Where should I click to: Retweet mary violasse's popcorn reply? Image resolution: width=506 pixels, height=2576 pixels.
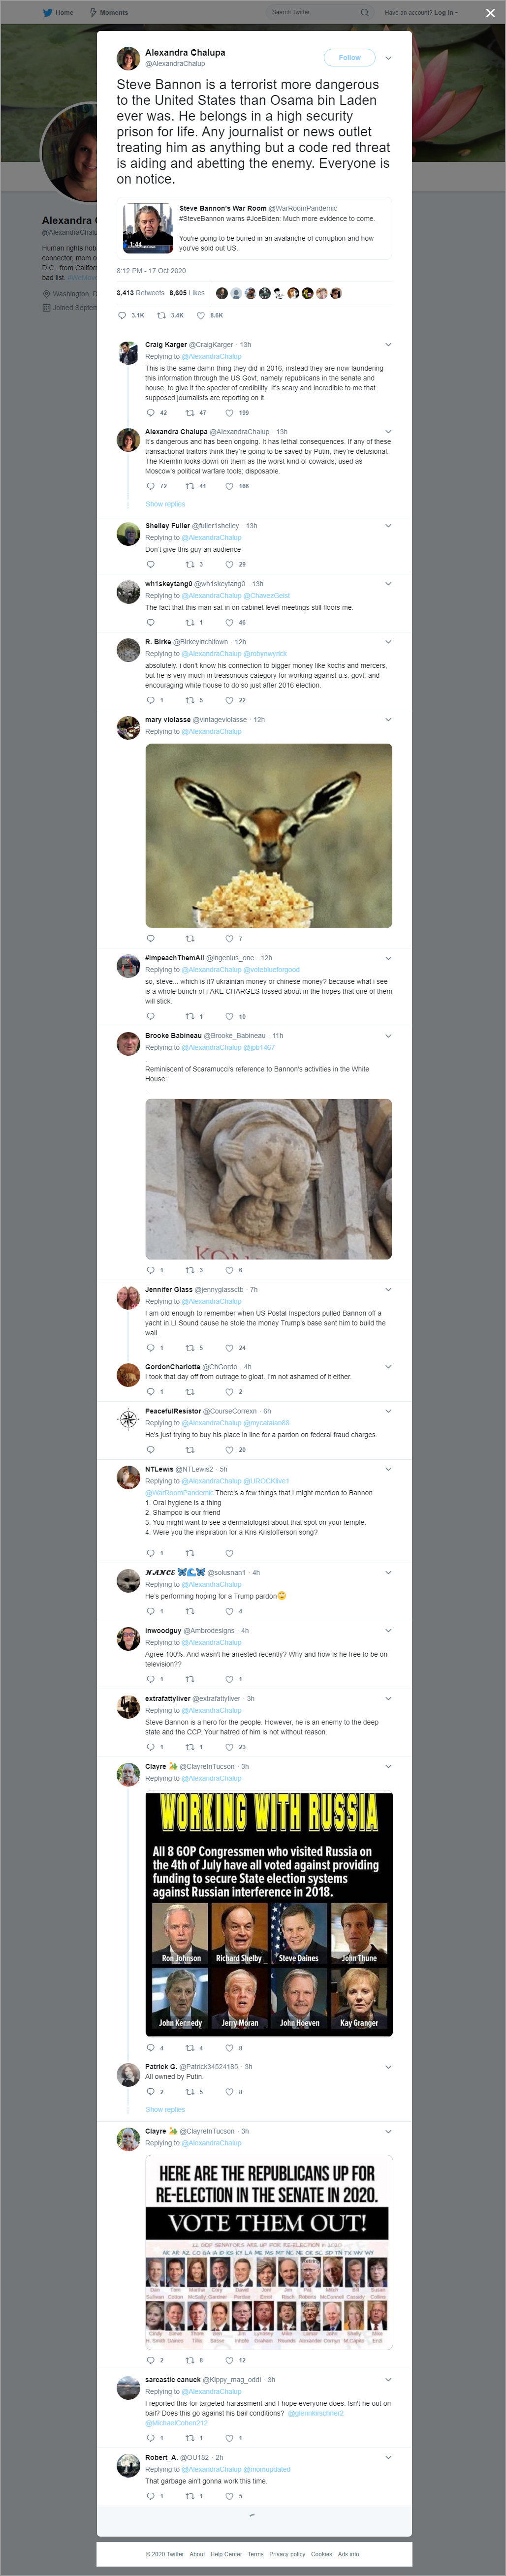click(190, 938)
